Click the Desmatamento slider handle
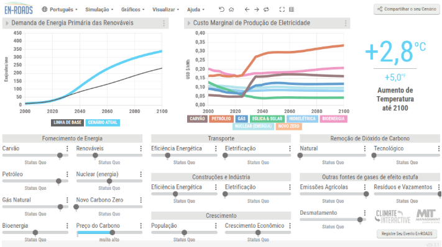Screen dimensions: 442x247 coord(360,220)
